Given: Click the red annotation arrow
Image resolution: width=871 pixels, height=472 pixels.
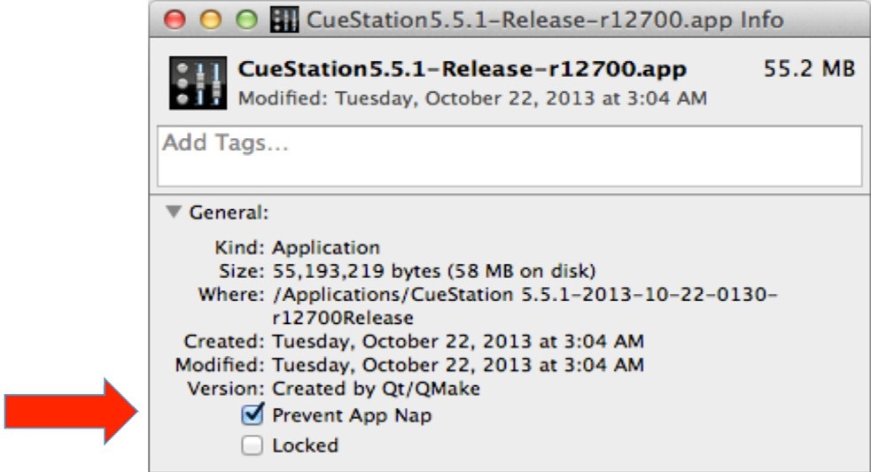Looking at the screenshot, I should pyautogui.click(x=73, y=408).
